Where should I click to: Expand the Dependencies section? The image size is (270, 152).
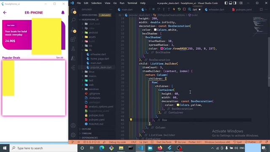tap(89, 138)
